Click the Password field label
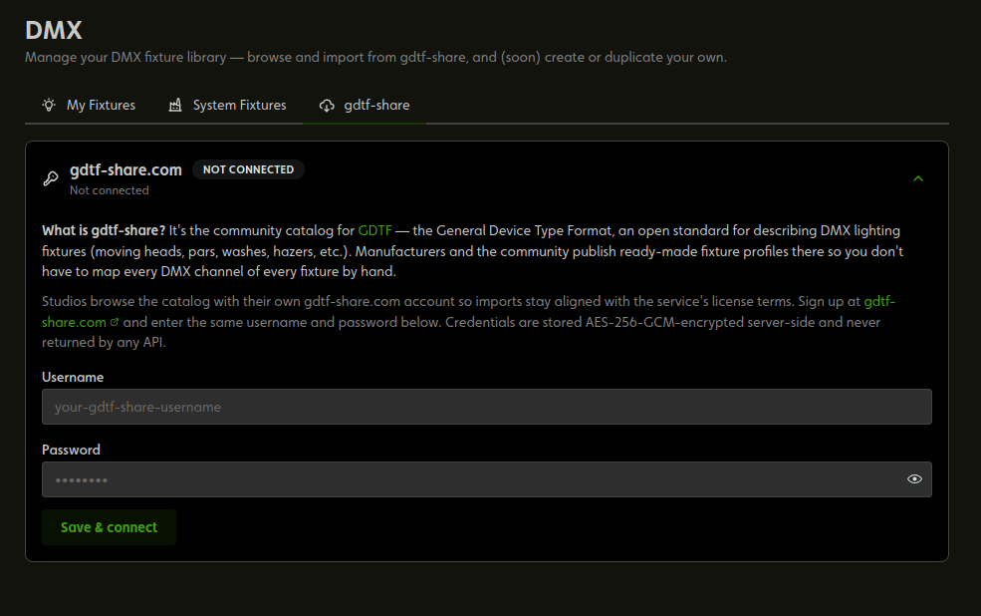981x616 pixels. 71,450
